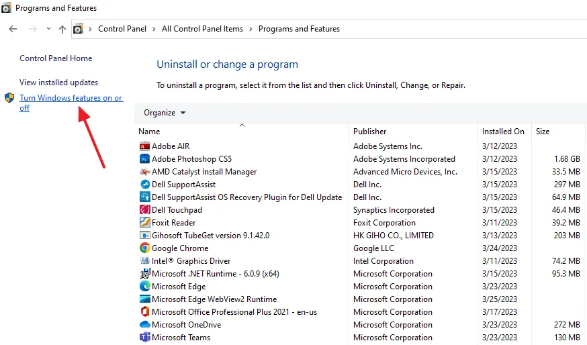Image resolution: width=587 pixels, height=345 pixels.
Task: Go up one level with the up arrow
Action: pos(62,29)
